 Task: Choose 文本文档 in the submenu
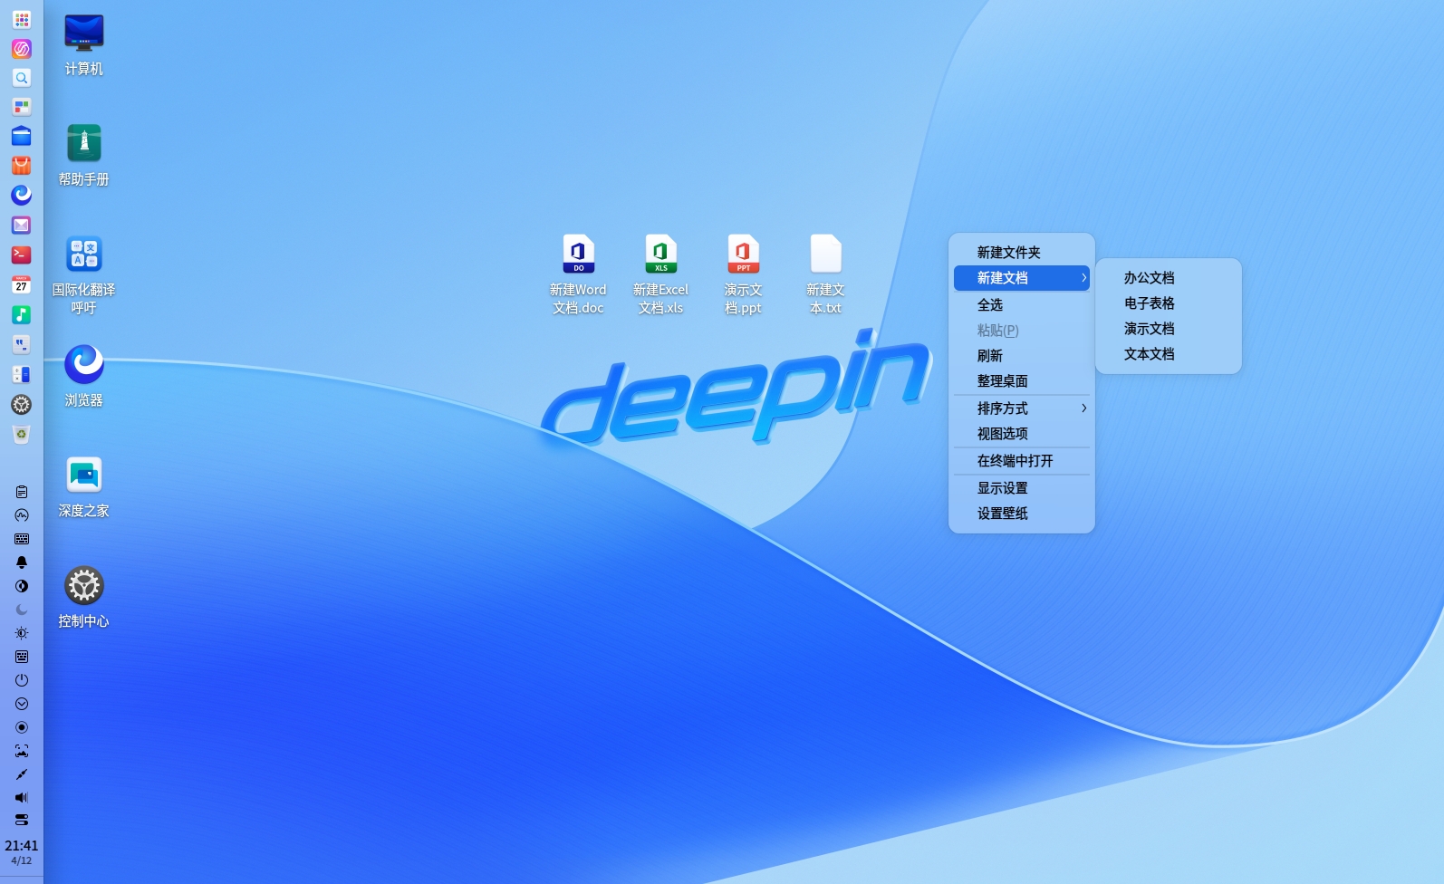[x=1169, y=354]
